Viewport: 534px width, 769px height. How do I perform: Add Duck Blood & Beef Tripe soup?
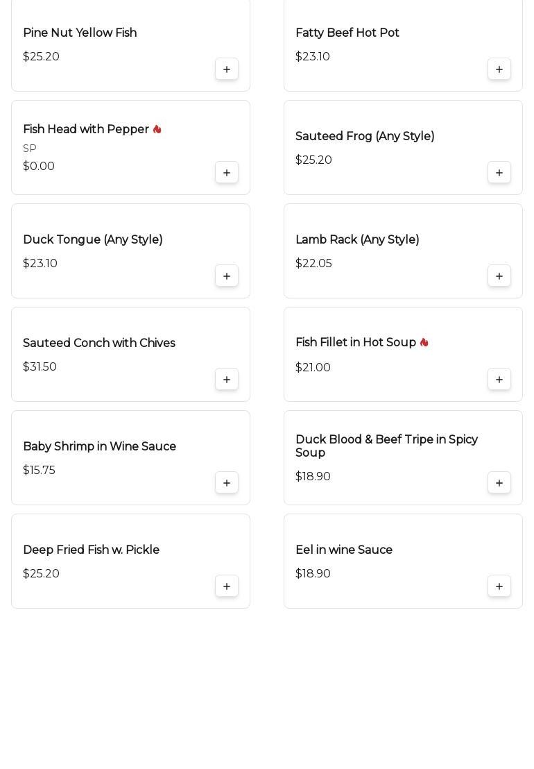tap(499, 483)
